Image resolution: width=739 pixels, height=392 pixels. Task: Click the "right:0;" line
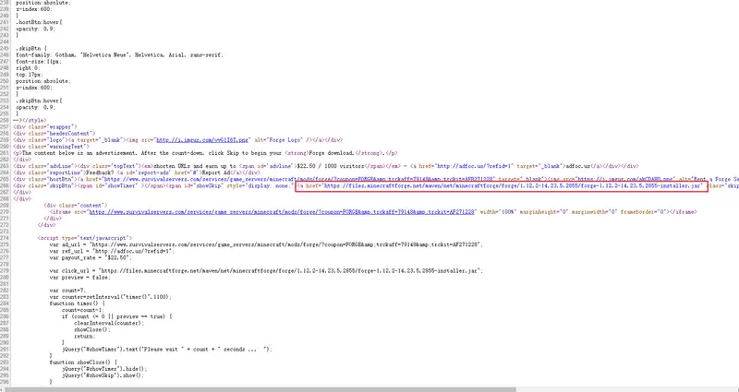pos(27,68)
